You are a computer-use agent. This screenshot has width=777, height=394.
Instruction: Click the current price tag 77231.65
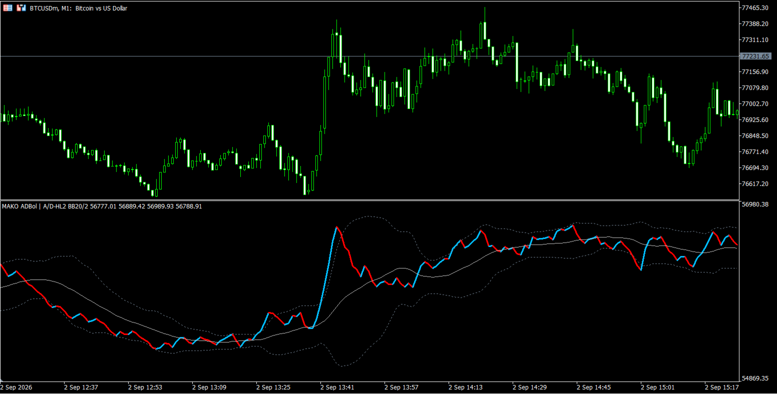(x=756, y=56)
